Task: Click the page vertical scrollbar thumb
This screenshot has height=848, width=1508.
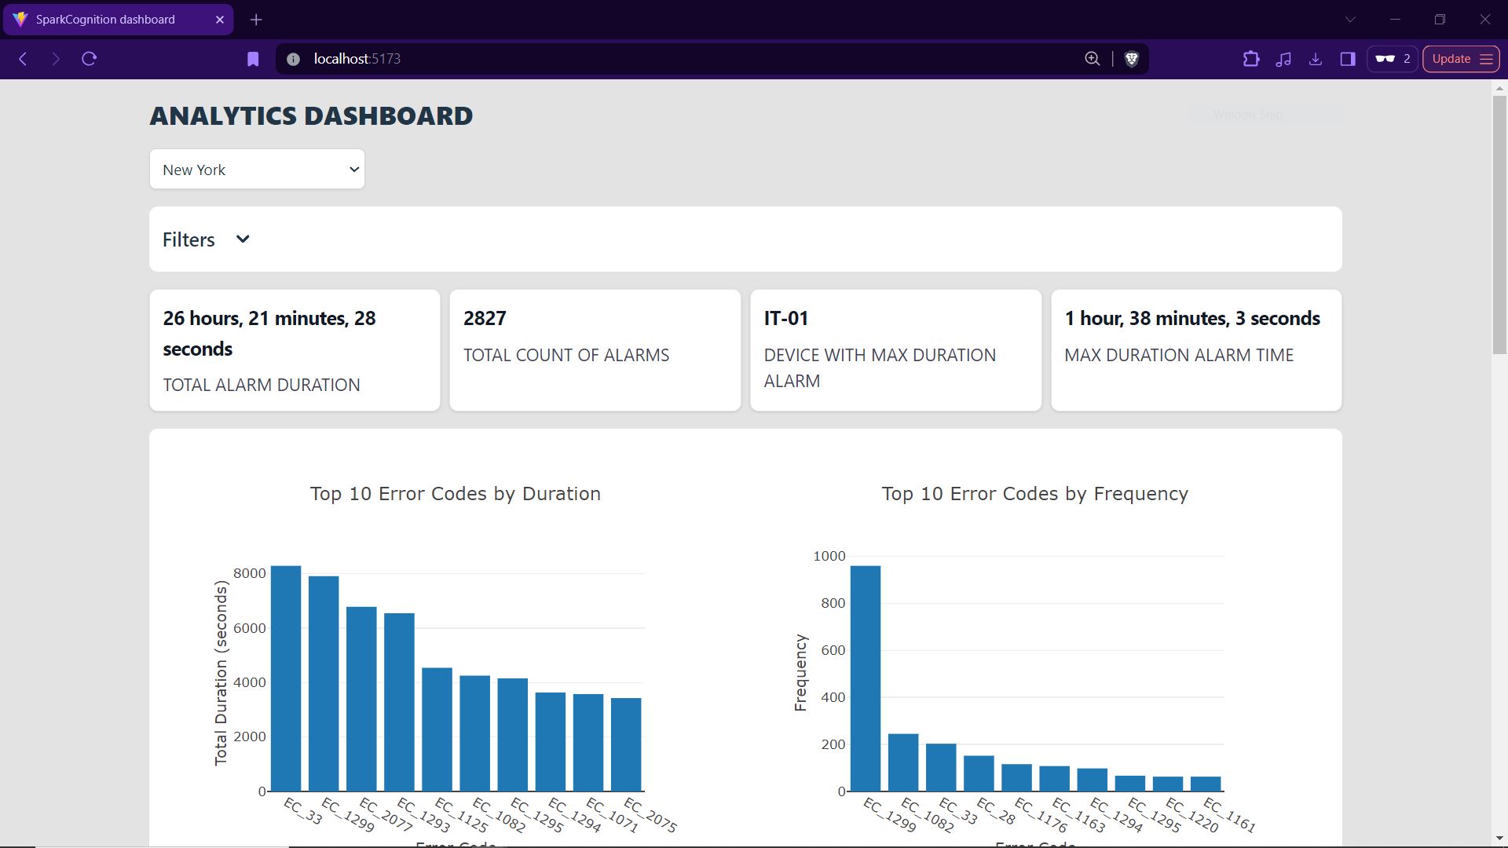Action: pos(1499,224)
